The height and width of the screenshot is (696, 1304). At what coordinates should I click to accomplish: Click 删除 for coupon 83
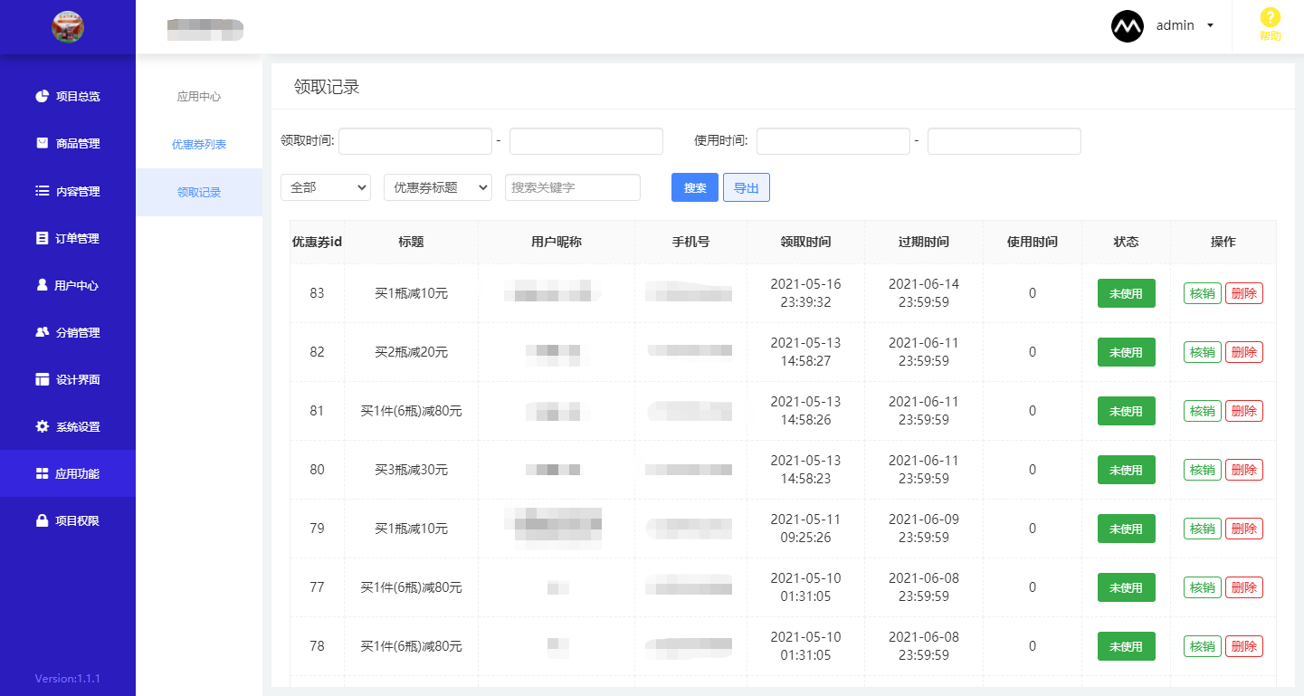pos(1244,293)
